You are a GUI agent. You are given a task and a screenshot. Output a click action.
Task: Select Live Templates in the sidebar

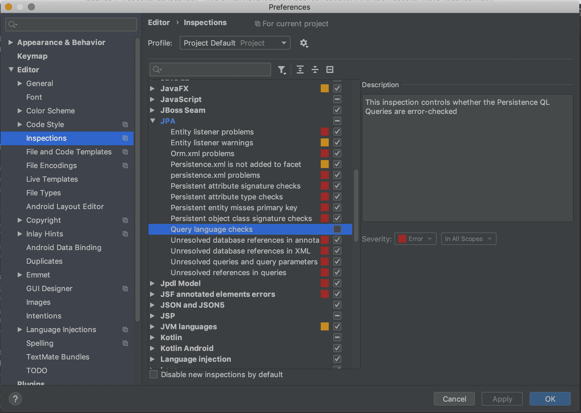tap(52, 179)
